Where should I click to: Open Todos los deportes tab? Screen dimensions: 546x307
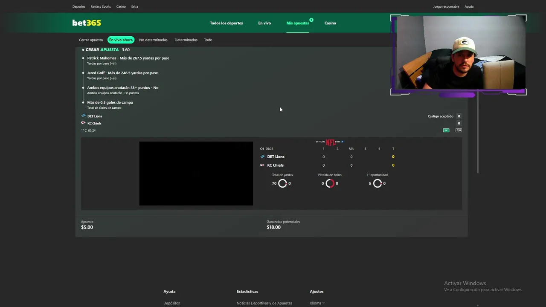tap(226, 23)
